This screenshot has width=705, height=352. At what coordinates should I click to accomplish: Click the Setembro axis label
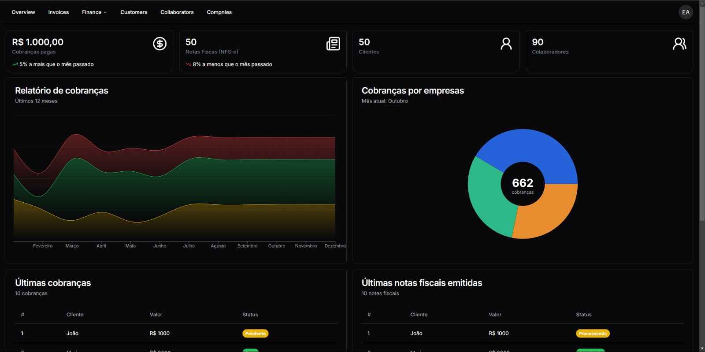[x=248, y=246]
